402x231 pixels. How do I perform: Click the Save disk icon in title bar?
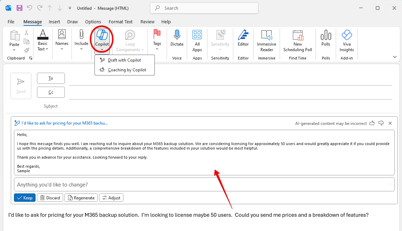20,8
